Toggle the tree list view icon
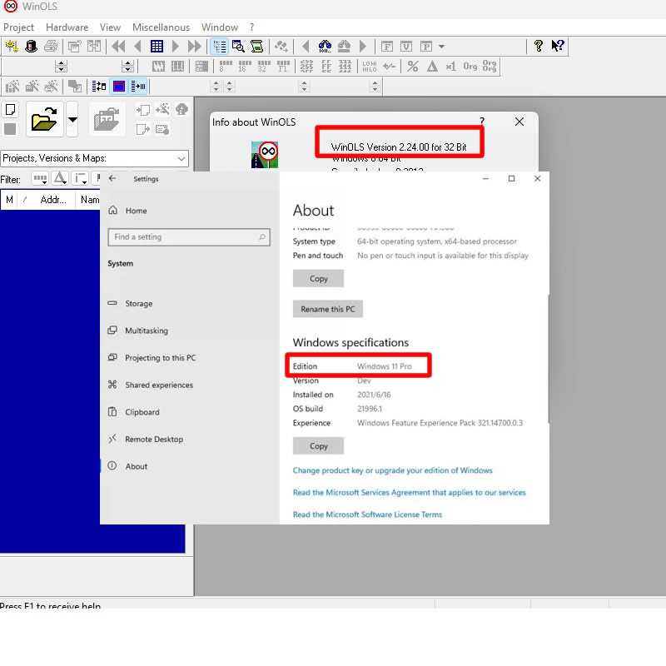Screen dimensions: 666x666 220,47
